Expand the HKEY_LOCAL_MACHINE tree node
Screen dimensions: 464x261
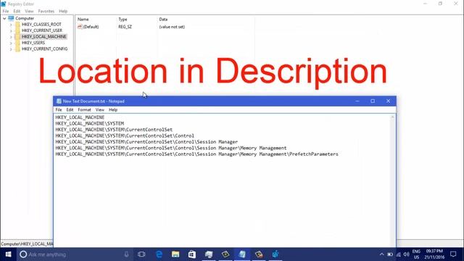pyautogui.click(x=11, y=37)
